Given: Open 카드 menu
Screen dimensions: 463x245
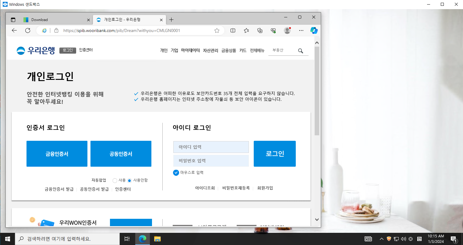Looking at the screenshot, I should coord(243,51).
